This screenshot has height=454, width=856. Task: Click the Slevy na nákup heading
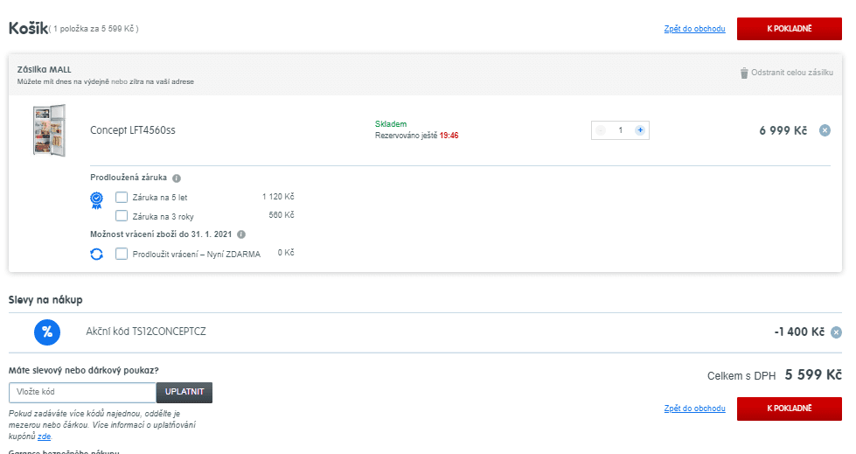[45, 300]
